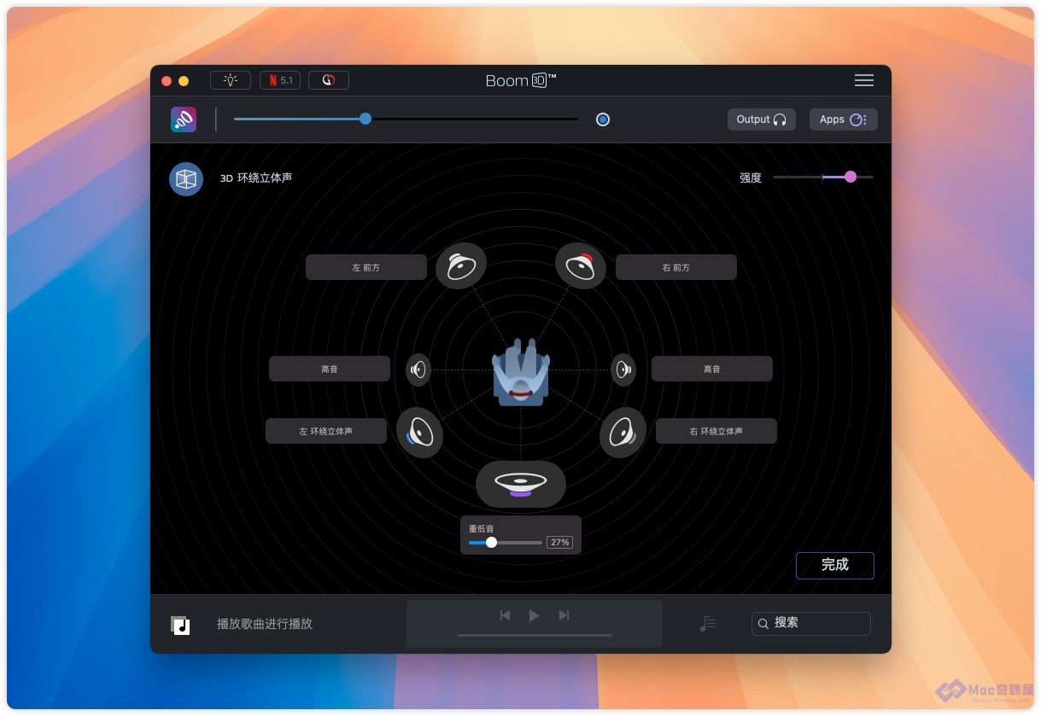Open the hamburger menu in title bar
The height and width of the screenshot is (716, 1041).
(864, 80)
